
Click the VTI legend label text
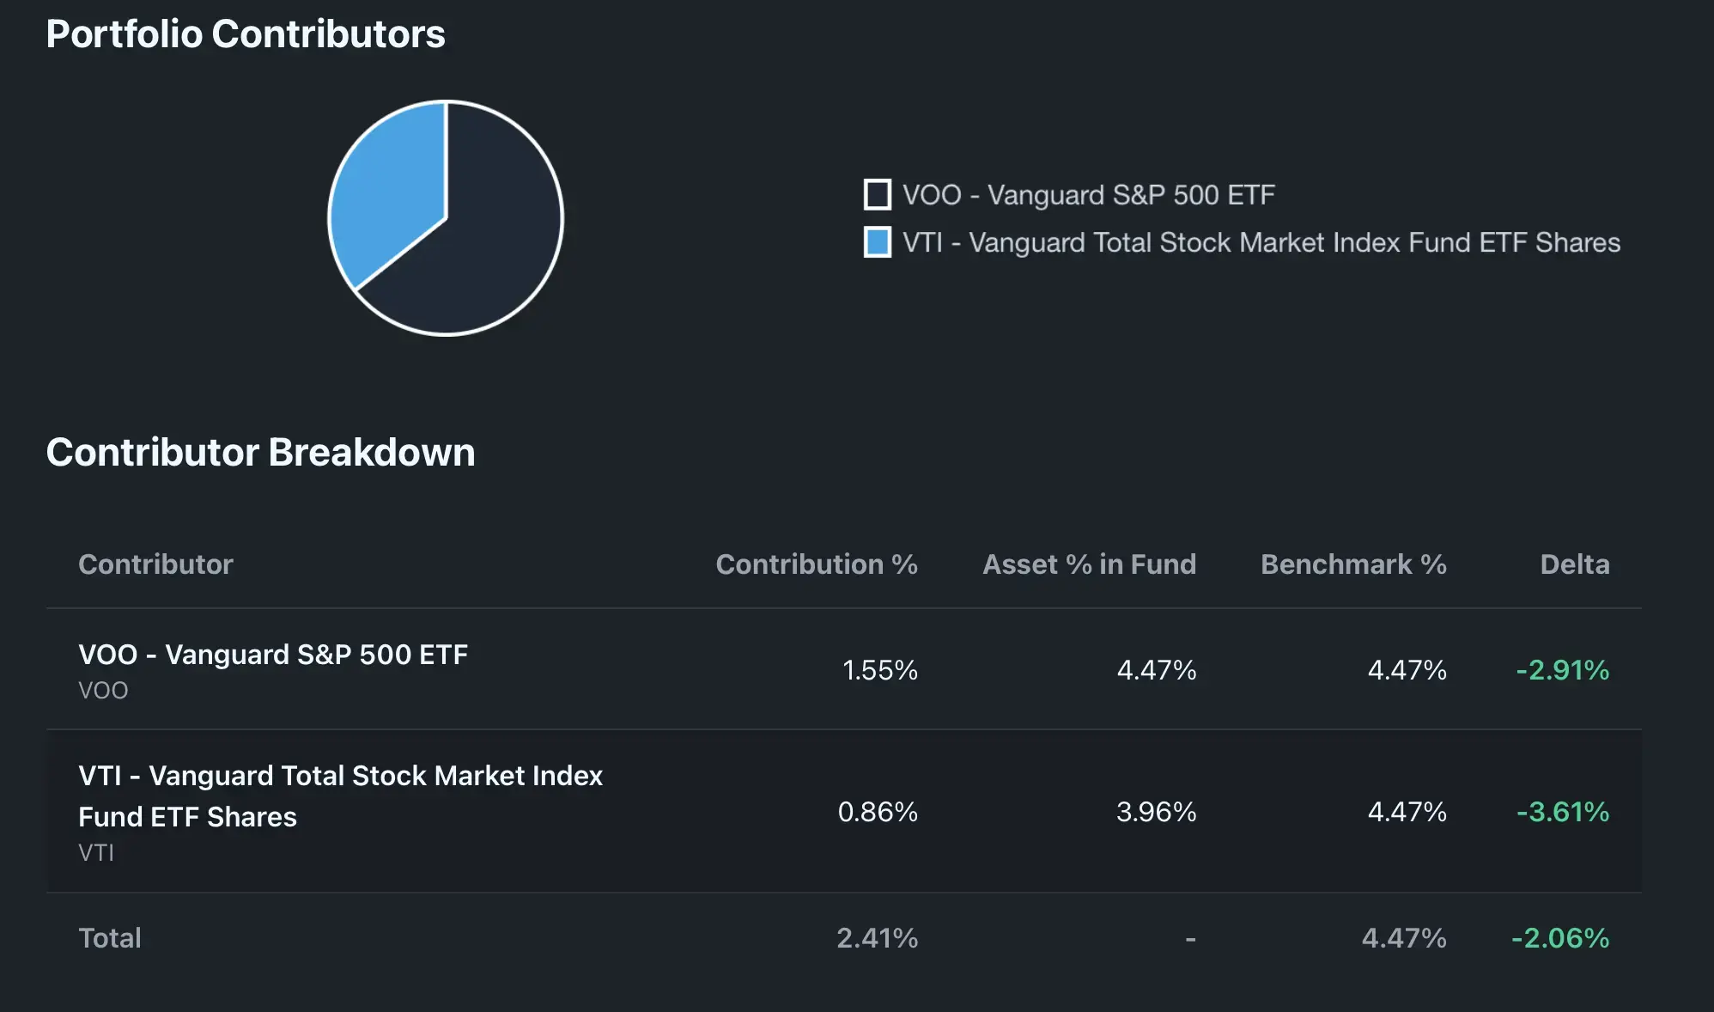tap(1261, 242)
